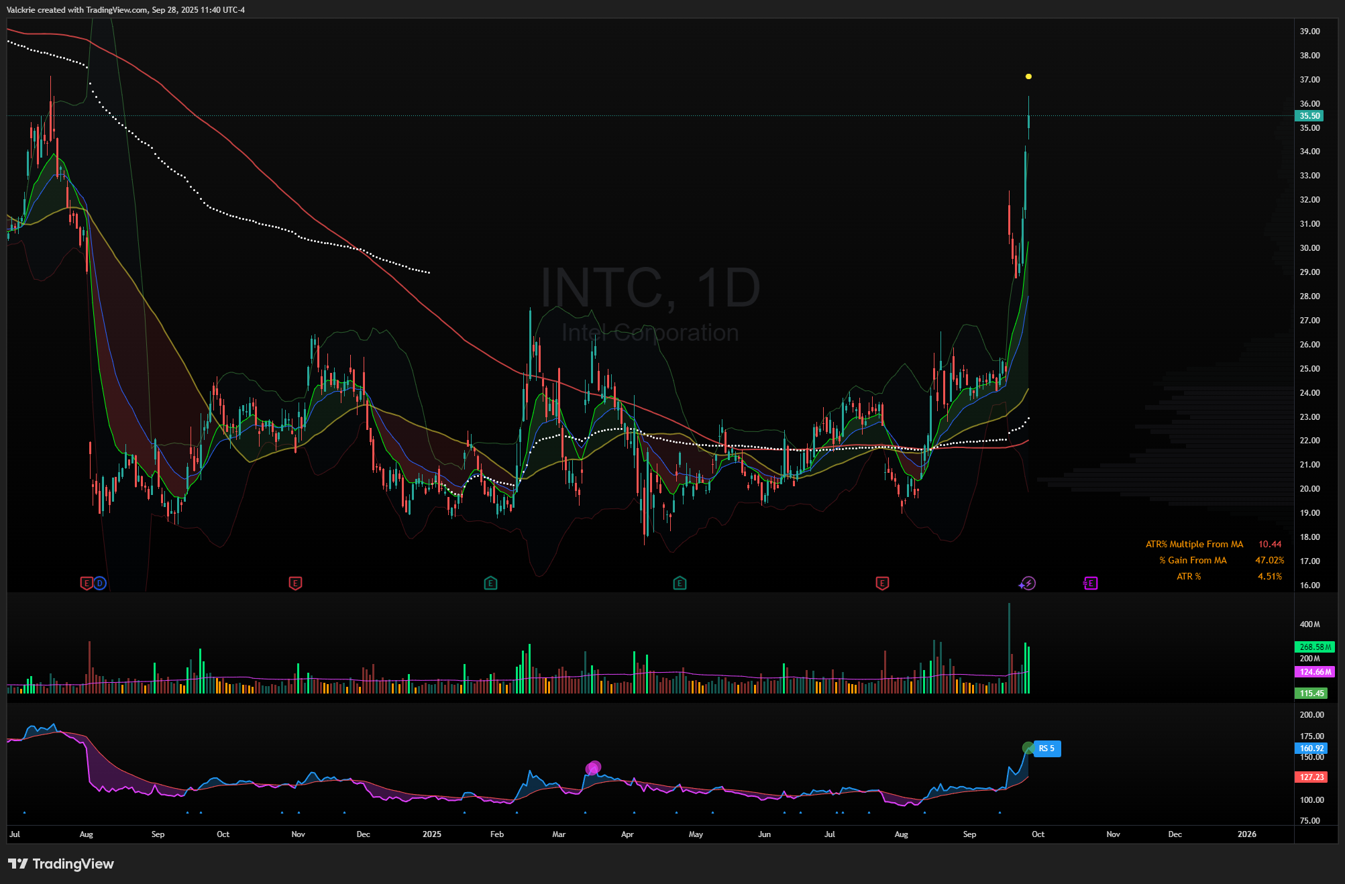Click the magenta circle on RS line
The width and height of the screenshot is (1345, 884).
tap(593, 767)
